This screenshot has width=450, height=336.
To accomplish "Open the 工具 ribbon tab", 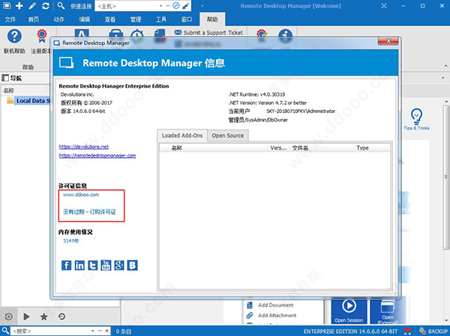I will click(x=161, y=19).
